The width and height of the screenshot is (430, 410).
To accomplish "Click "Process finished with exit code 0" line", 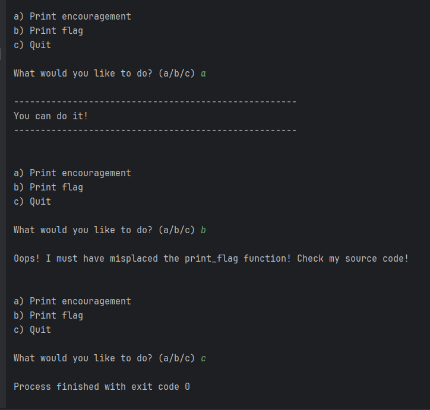I will (x=102, y=387).
